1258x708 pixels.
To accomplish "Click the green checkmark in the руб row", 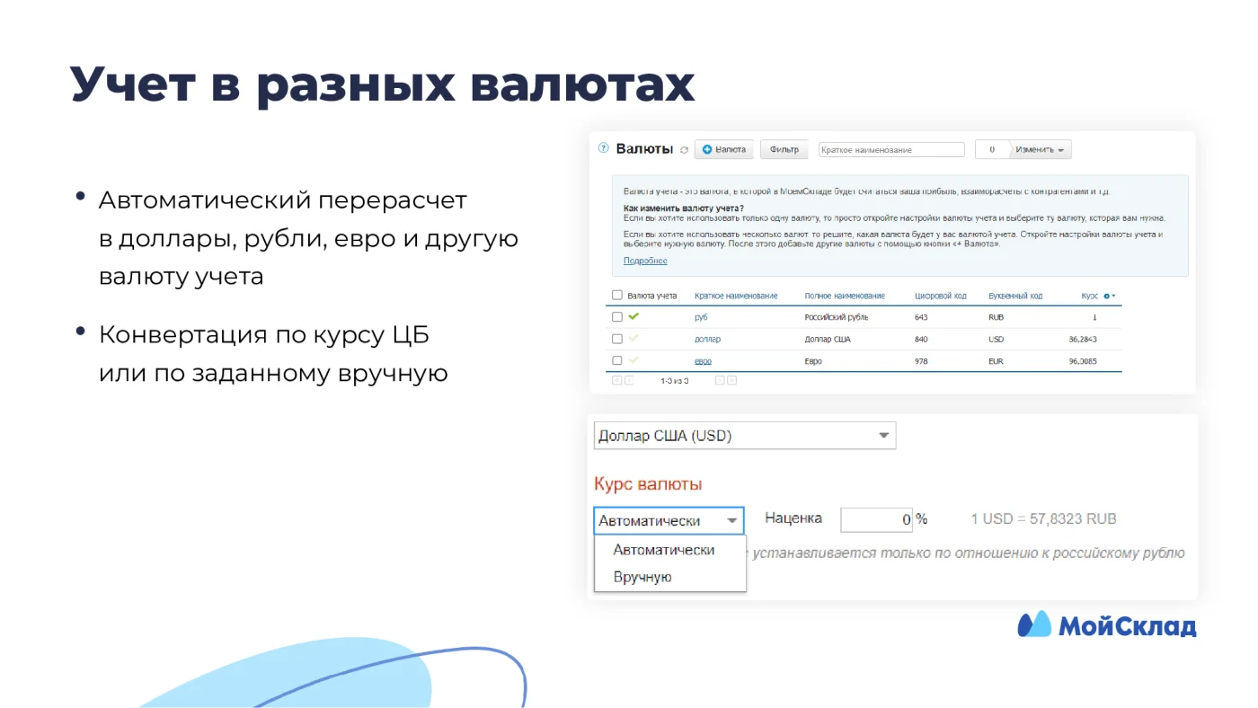I will [633, 316].
